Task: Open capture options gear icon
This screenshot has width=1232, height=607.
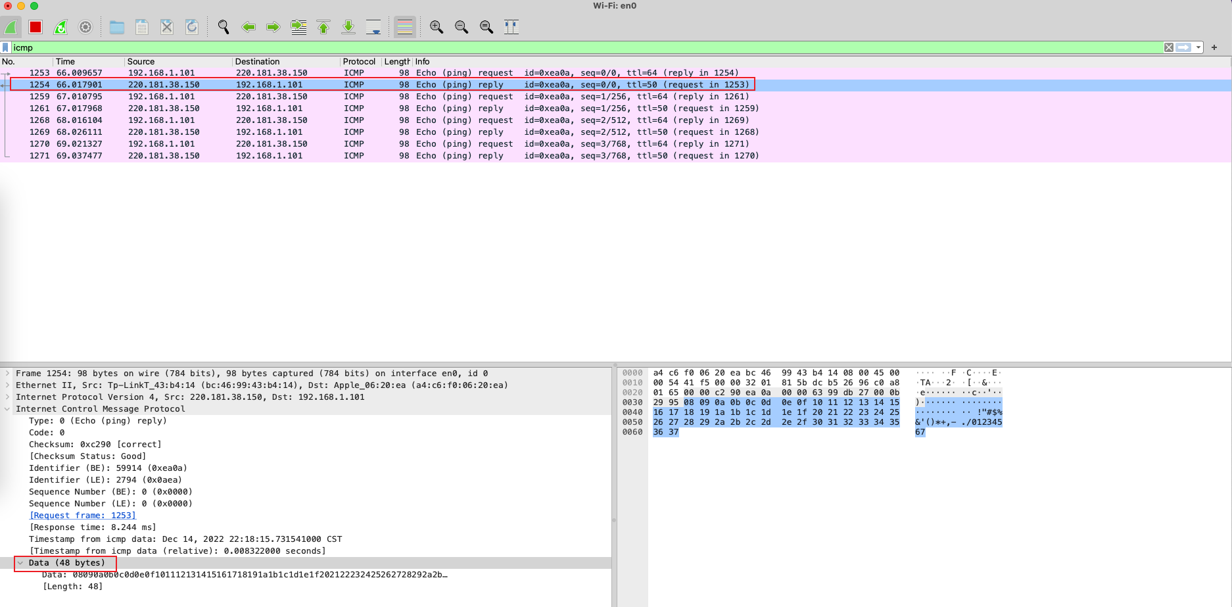Action: click(85, 27)
